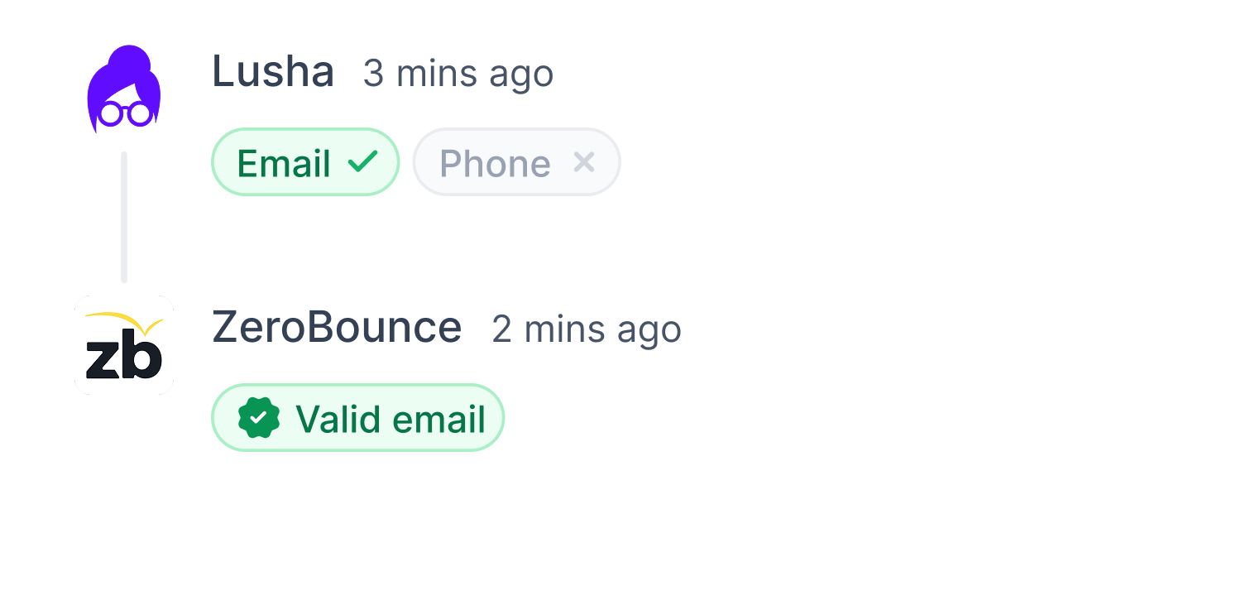Screen dimensions: 1241x591
Task: Toggle the Valid email status badge
Action: point(357,417)
